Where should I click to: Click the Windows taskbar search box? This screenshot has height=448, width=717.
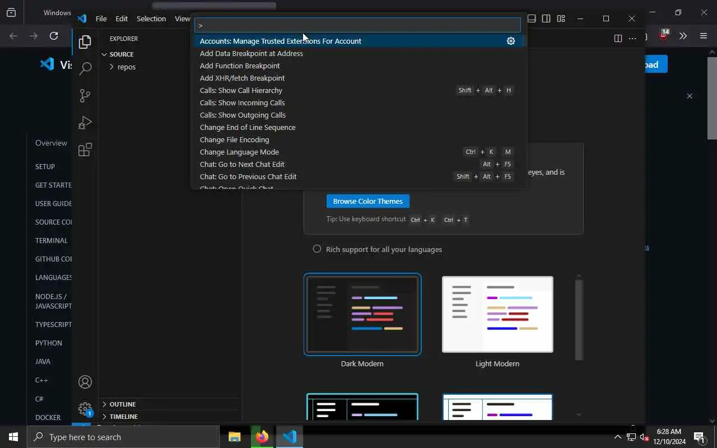click(123, 437)
